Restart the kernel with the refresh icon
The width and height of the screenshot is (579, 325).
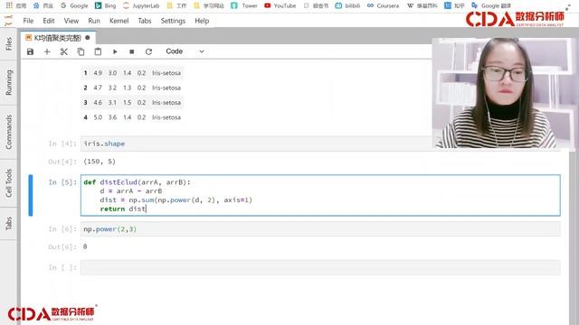pos(148,51)
